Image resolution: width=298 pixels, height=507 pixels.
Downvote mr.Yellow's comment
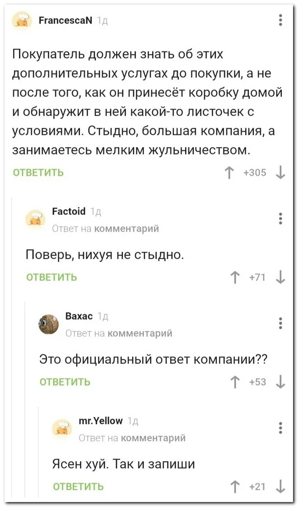(280, 486)
